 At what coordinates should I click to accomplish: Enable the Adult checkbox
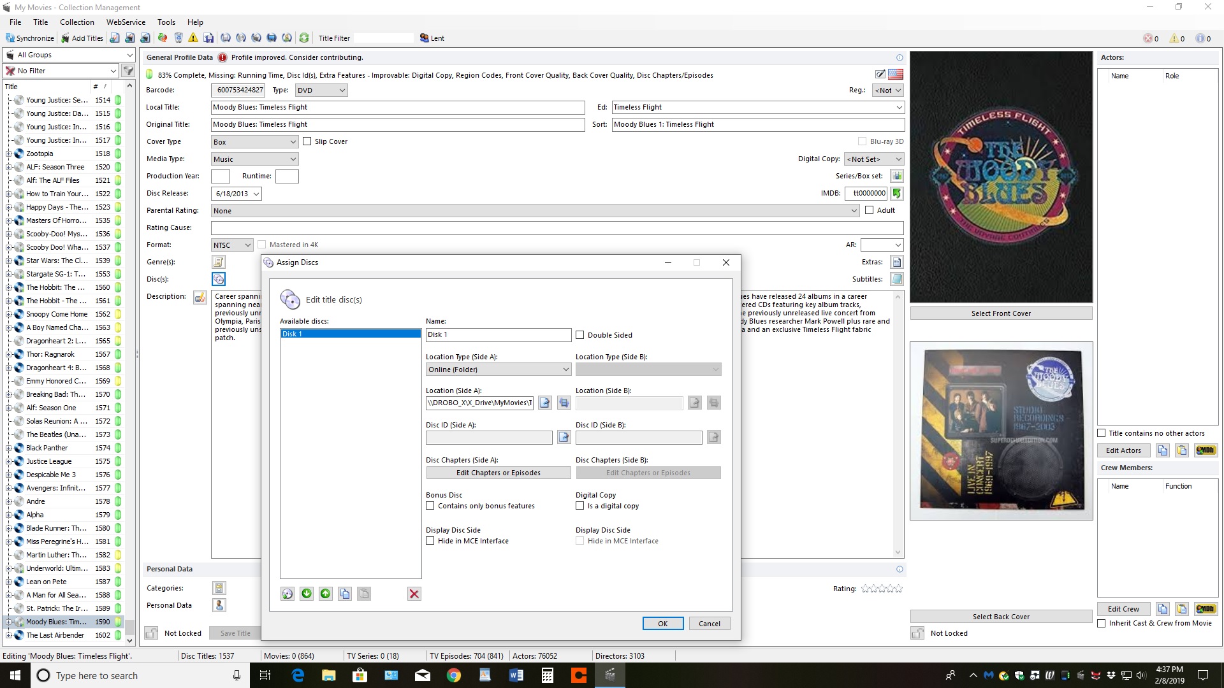[x=870, y=210]
